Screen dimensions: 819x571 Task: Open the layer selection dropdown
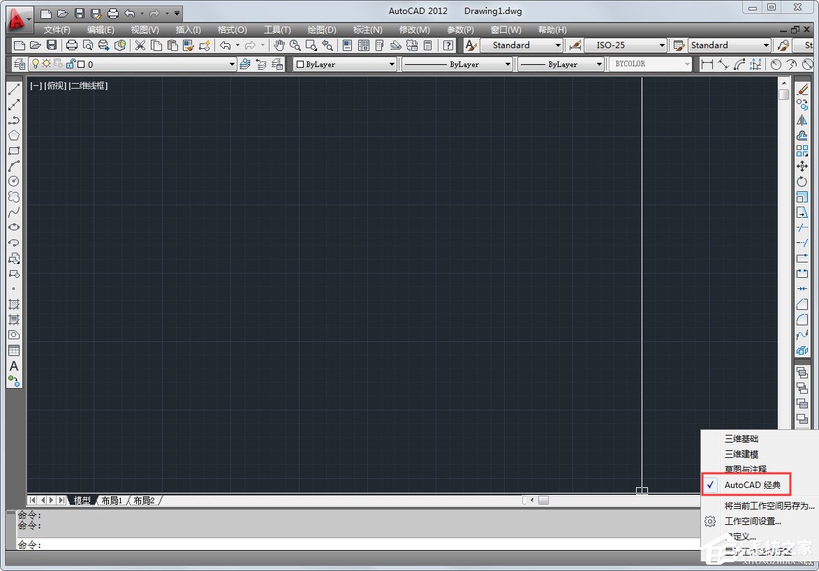click(x=230, y=64)
